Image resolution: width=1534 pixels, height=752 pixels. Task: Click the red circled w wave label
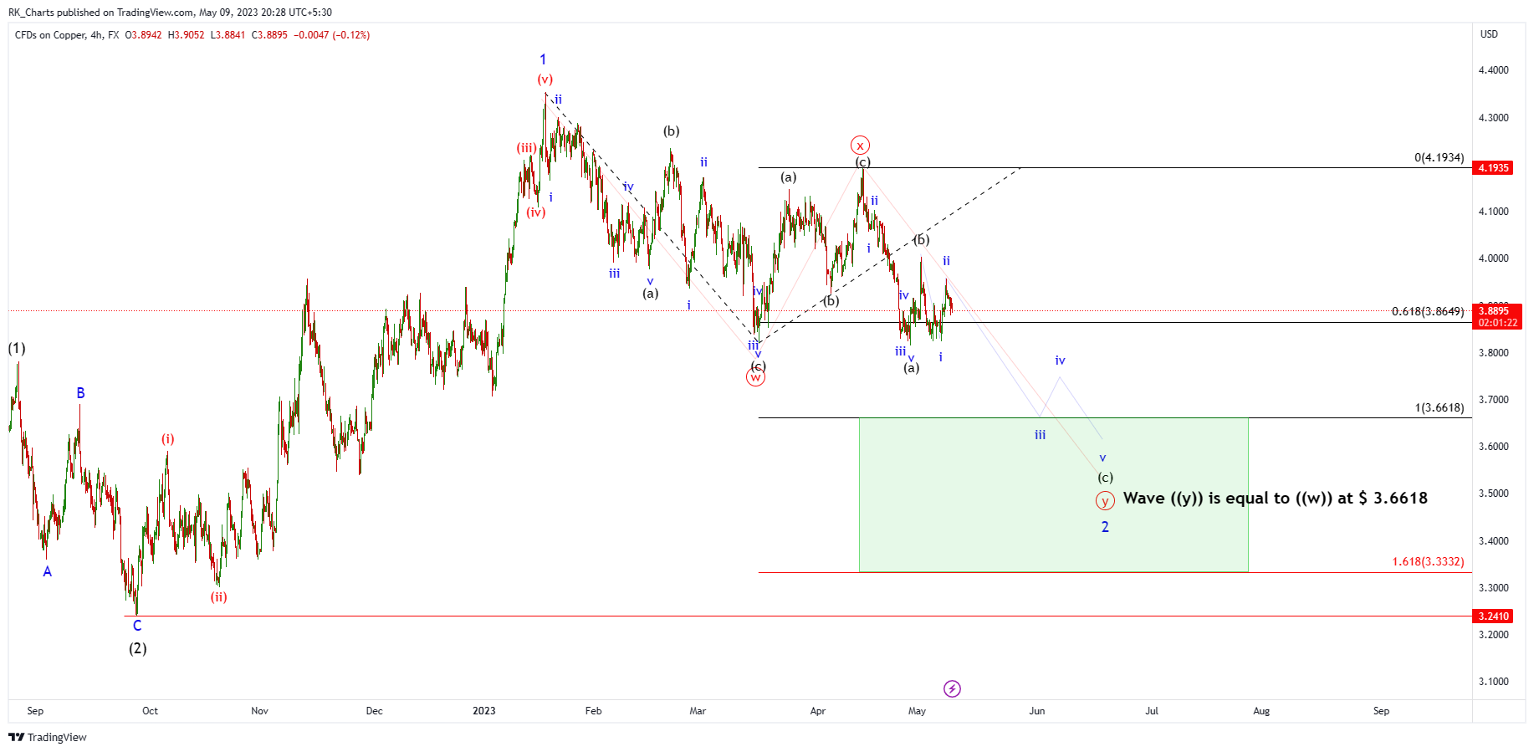point(756,377)
